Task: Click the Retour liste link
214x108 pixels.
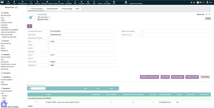Action: (x=200, y=14)
